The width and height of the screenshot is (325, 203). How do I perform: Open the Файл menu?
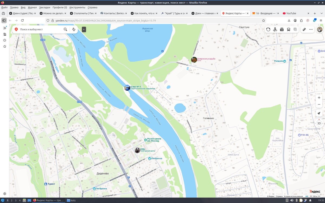(x=4, y=7)
